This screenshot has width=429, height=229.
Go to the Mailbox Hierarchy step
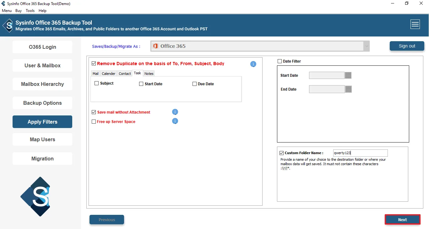pyautogui.click(x=42, y=84)
